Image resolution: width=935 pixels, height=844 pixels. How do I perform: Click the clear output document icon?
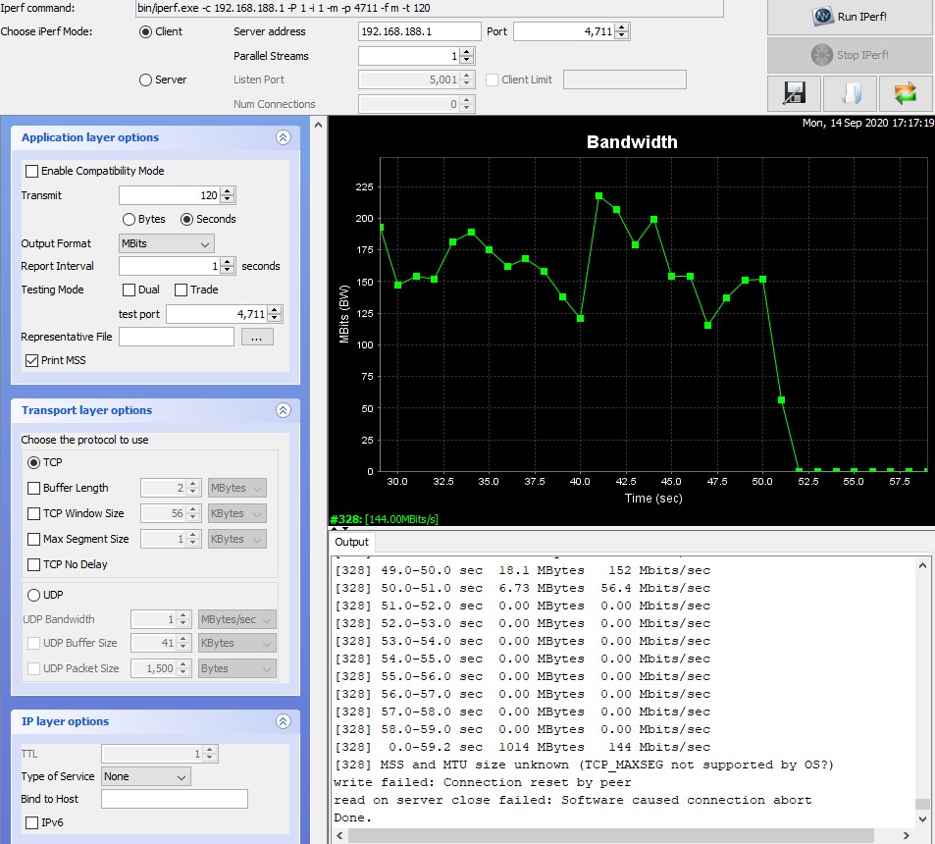pyautogui.click(x=850, y=93)
